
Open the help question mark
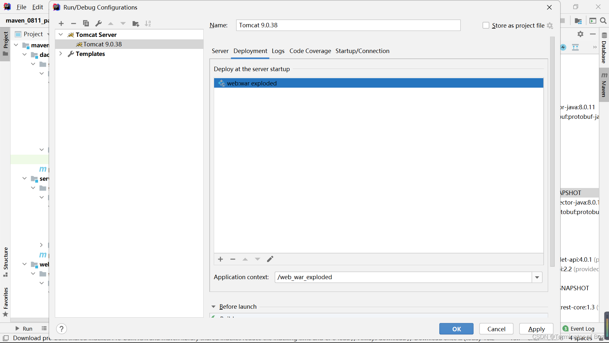tap(62, 329)
